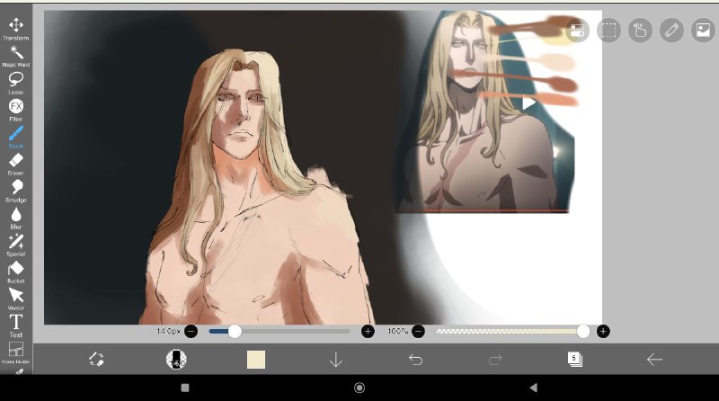Screen dimensions: 719x401
Task: Open the Layers panel showing 5
Action: point(575,360)
